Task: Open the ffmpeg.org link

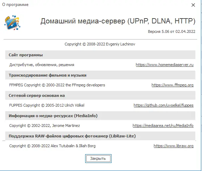Action: (x=173, y=85)
